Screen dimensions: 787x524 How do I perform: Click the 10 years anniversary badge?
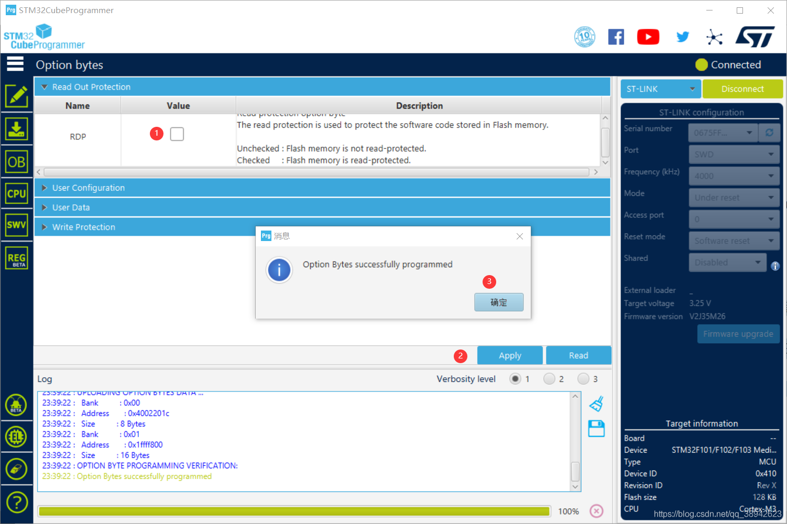(585, 37)
